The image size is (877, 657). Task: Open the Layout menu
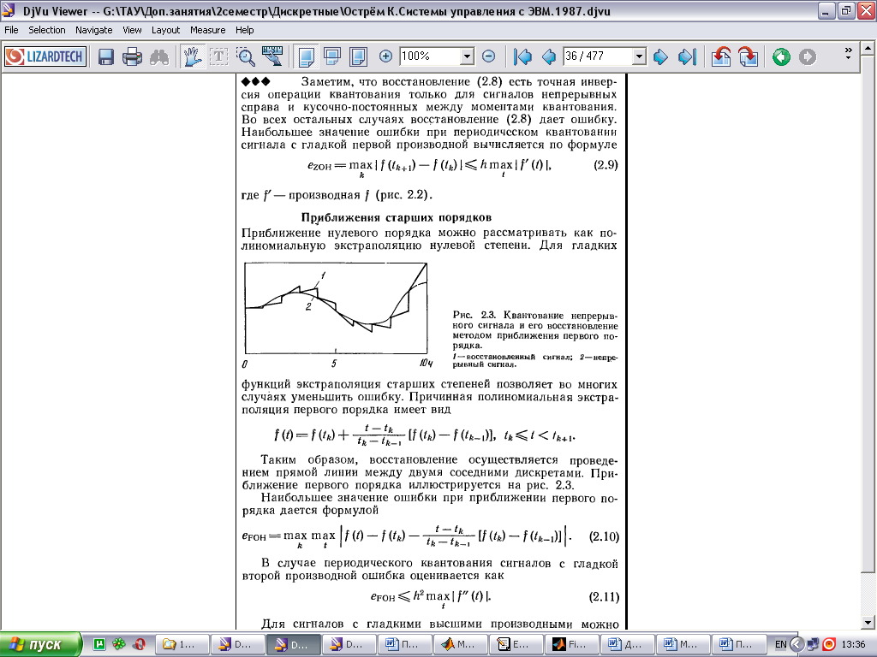tap(165, 30)
